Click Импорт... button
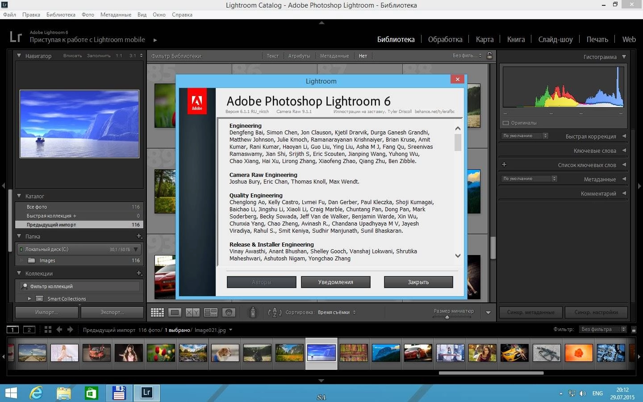This screenshot has height=402, width=643. [47, 312]
